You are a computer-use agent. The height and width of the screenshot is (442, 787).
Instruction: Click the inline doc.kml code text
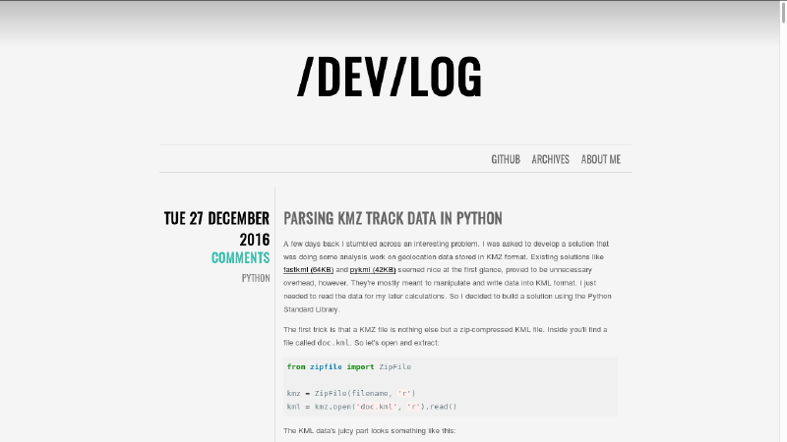coord(333,343)
